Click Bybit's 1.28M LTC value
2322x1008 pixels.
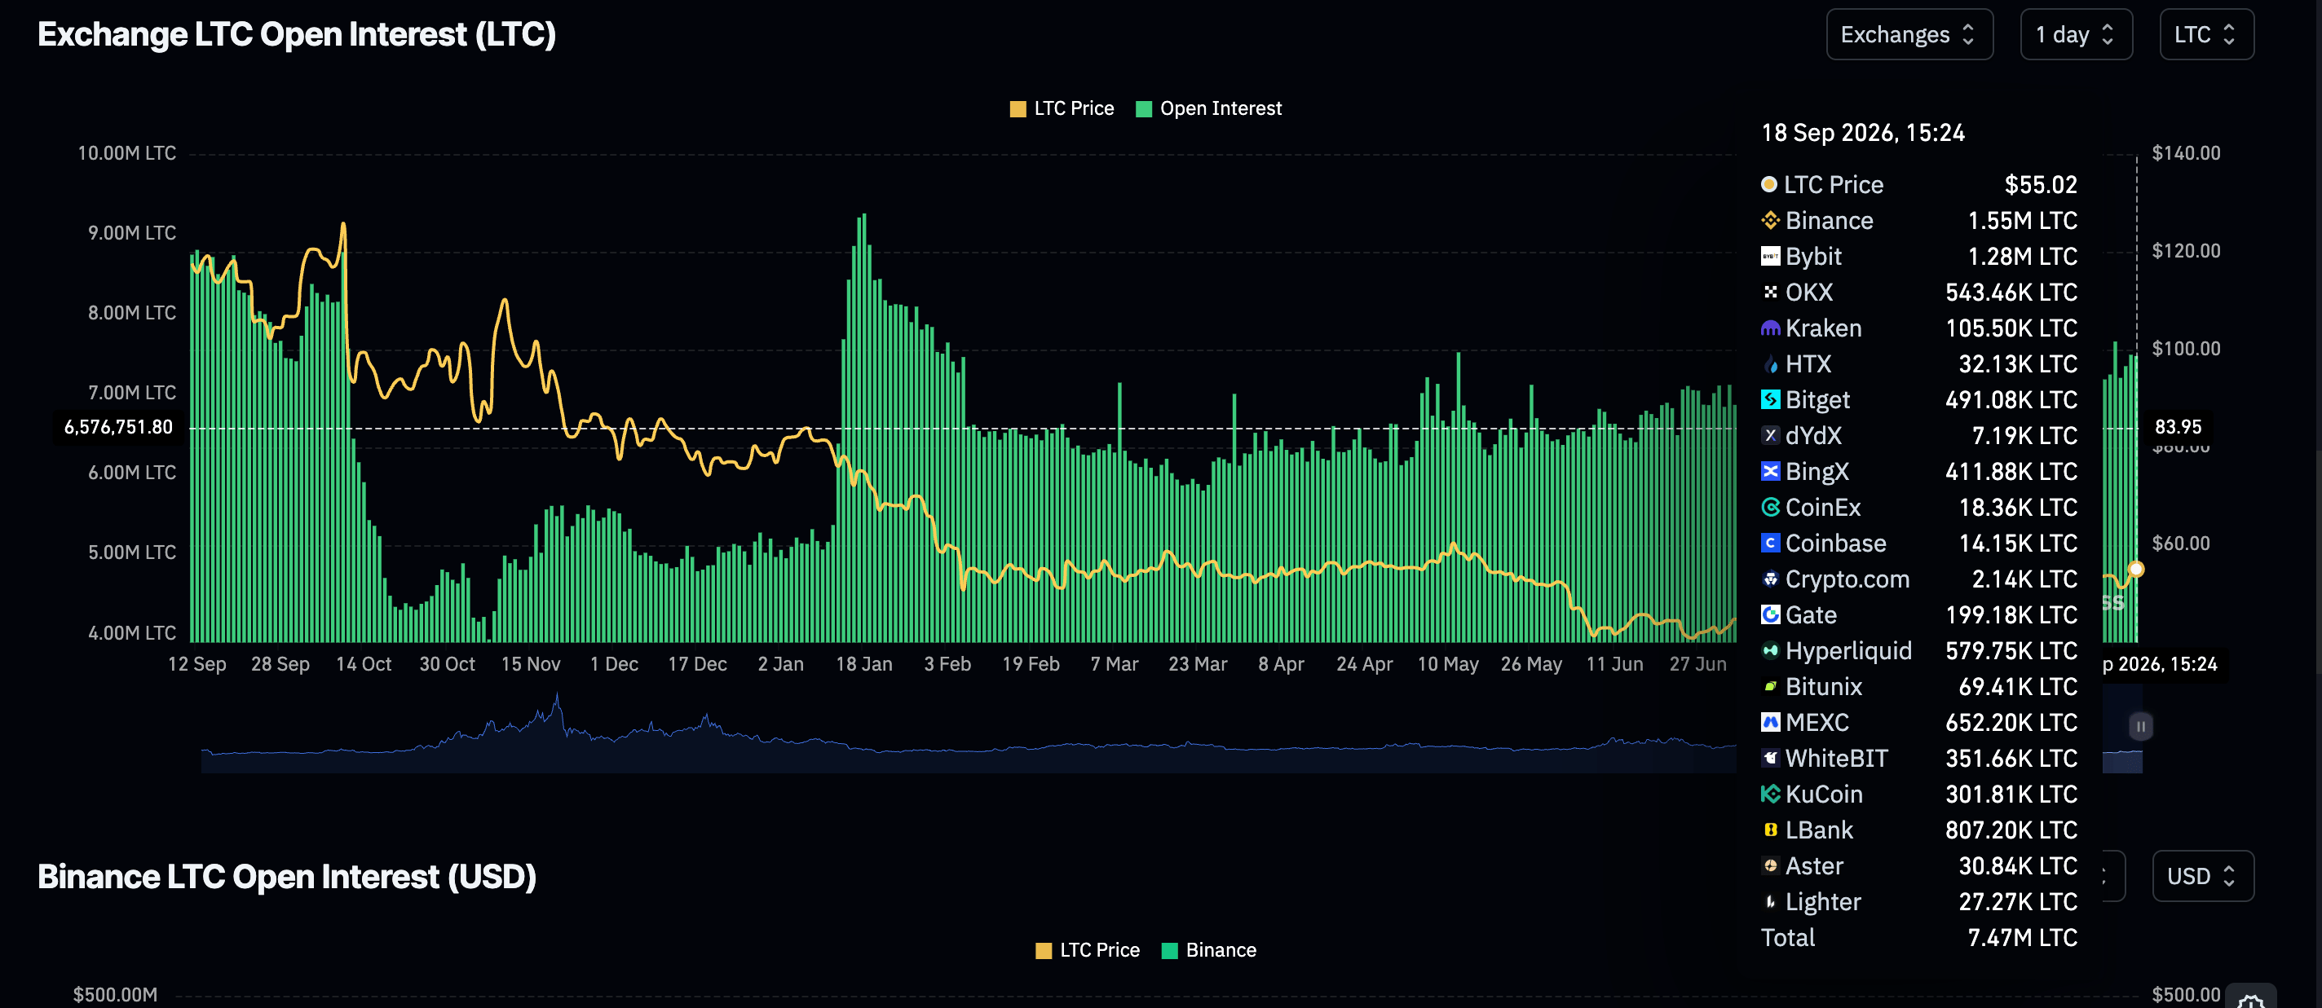pyautogui.click(x=2022, y=257)
